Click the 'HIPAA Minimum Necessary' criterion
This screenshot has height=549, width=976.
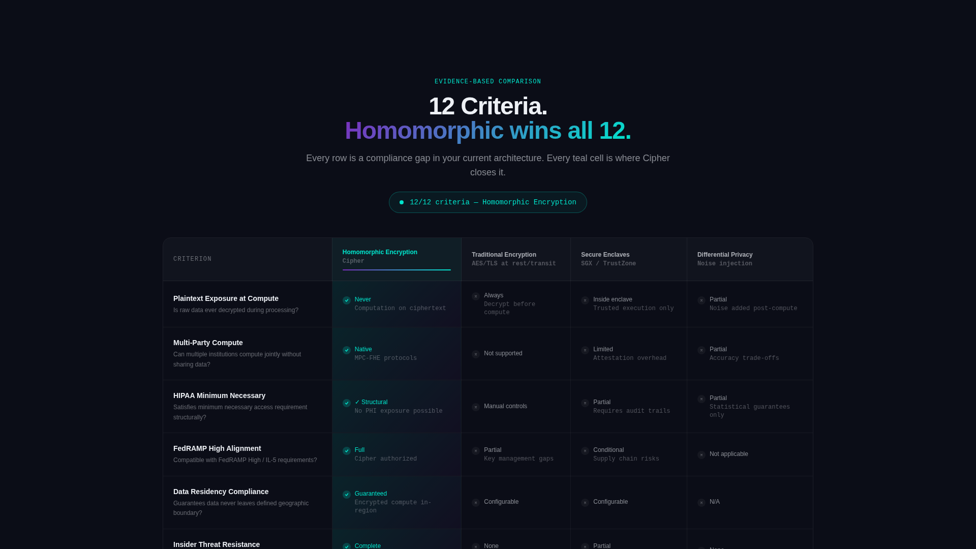pos(219,395)
